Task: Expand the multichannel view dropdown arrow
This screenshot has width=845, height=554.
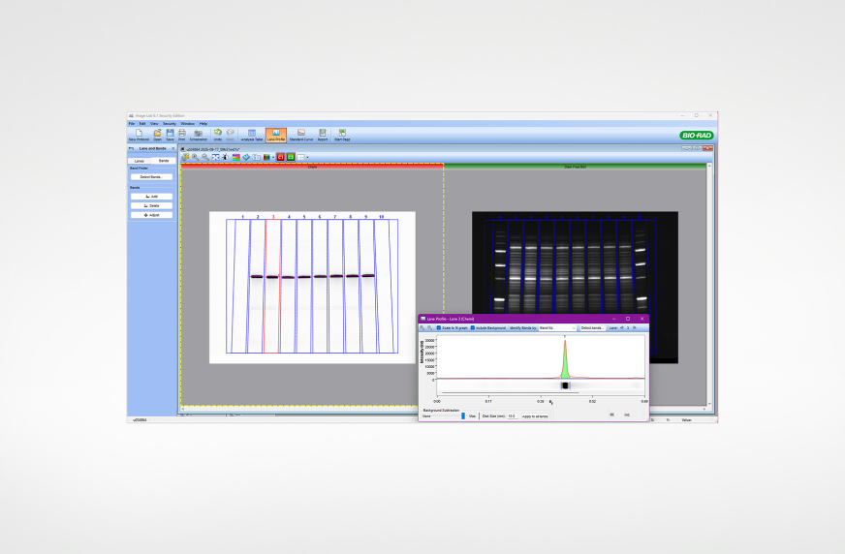Action: 273,157
